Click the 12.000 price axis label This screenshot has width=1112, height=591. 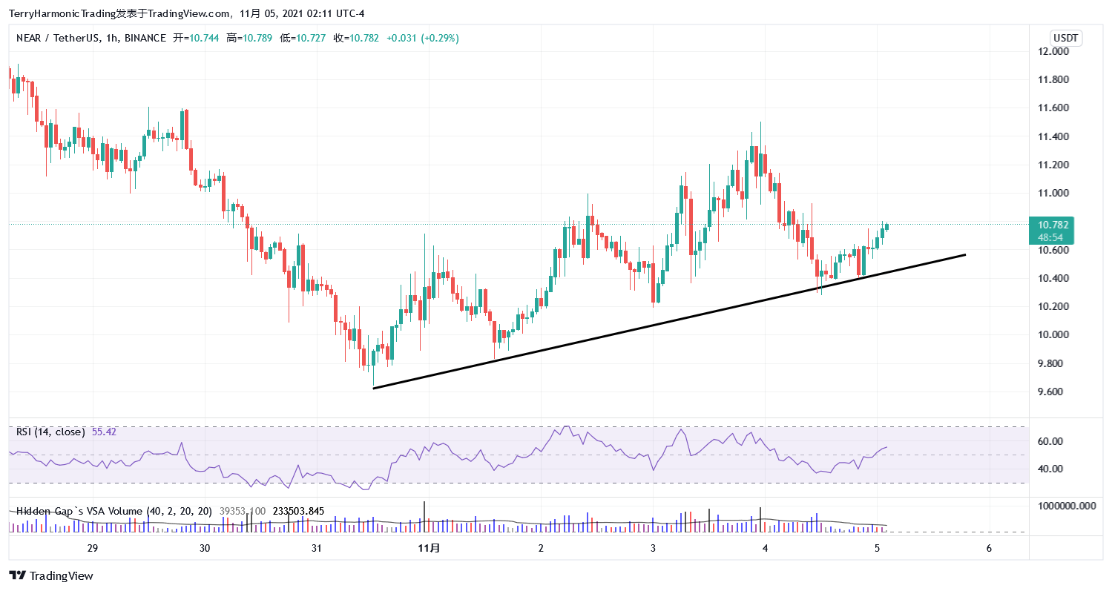tap(1053, 52)
